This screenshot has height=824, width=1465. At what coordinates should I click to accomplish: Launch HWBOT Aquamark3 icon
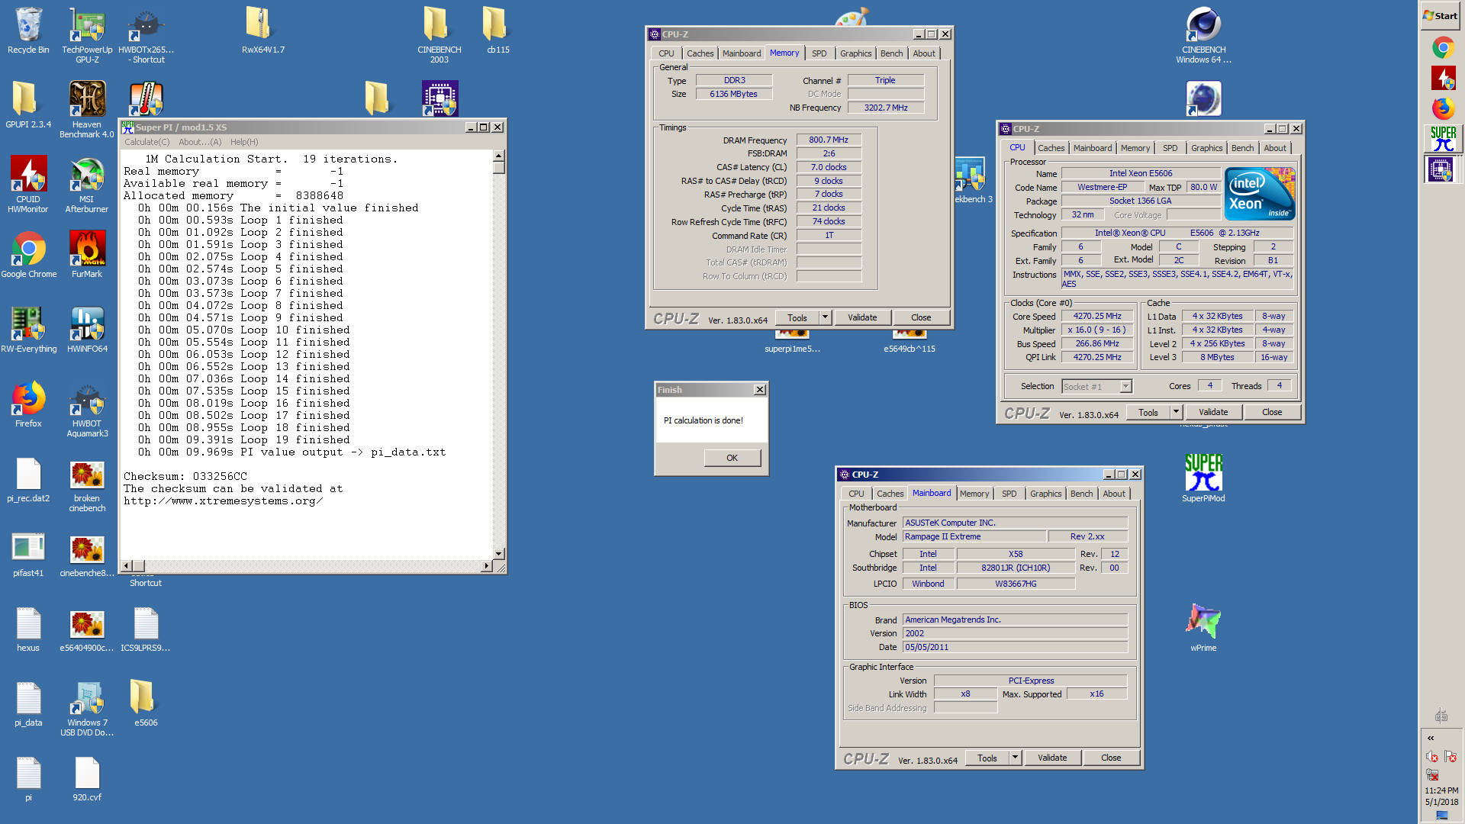pyautogui.click(x=87, y=409)
